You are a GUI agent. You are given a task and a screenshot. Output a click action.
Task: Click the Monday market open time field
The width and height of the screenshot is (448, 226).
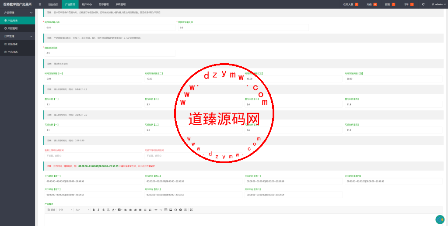(93, 181)
